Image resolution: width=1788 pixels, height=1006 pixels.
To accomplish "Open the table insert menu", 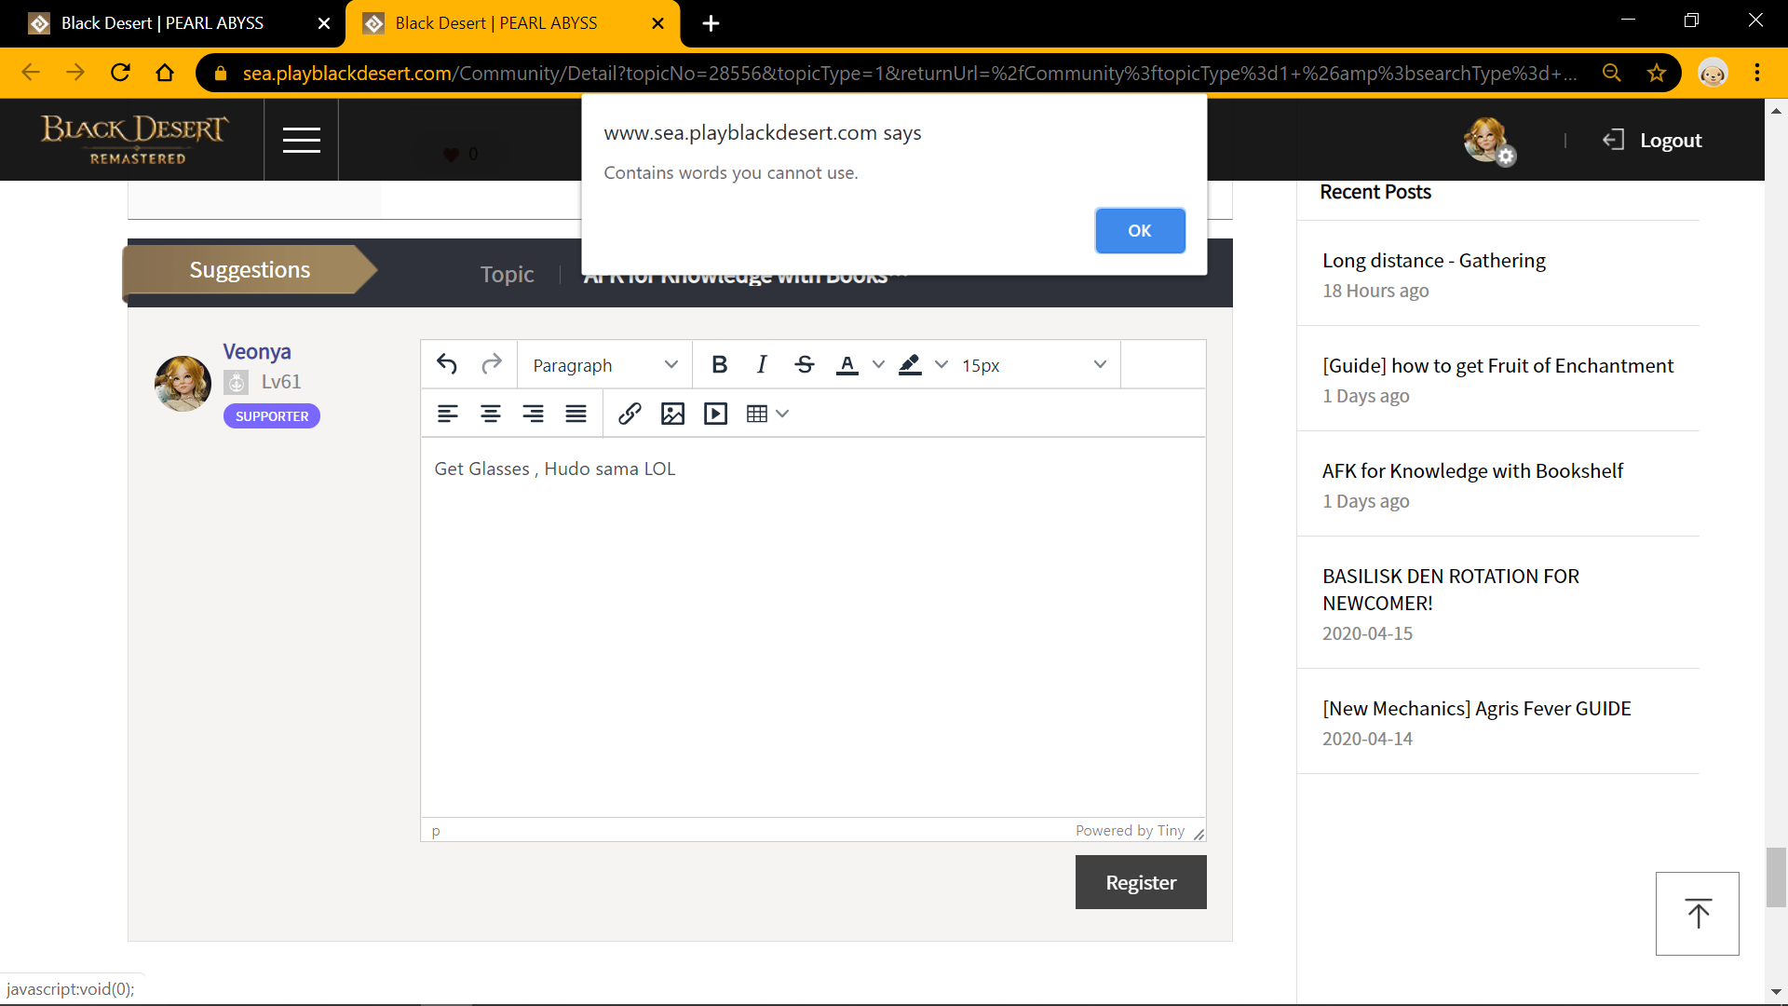I will pyautogui.click(x=767, y=414).
